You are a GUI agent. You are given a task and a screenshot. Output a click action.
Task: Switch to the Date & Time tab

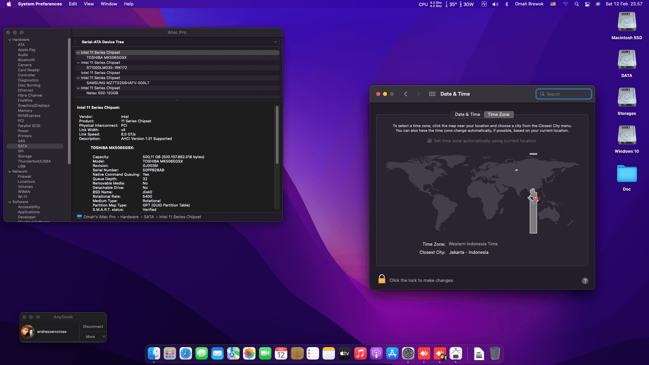point(467,115)
